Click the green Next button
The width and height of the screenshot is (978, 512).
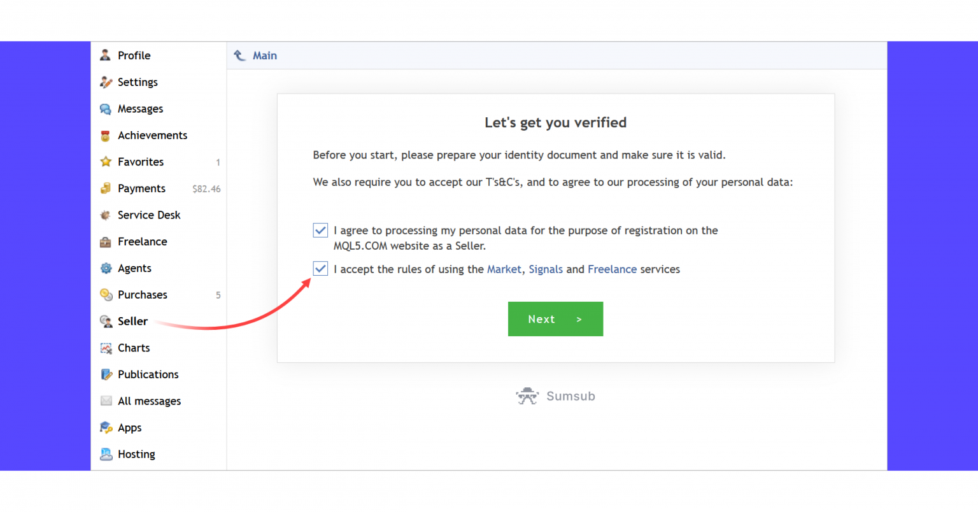[x=555, y=319]
